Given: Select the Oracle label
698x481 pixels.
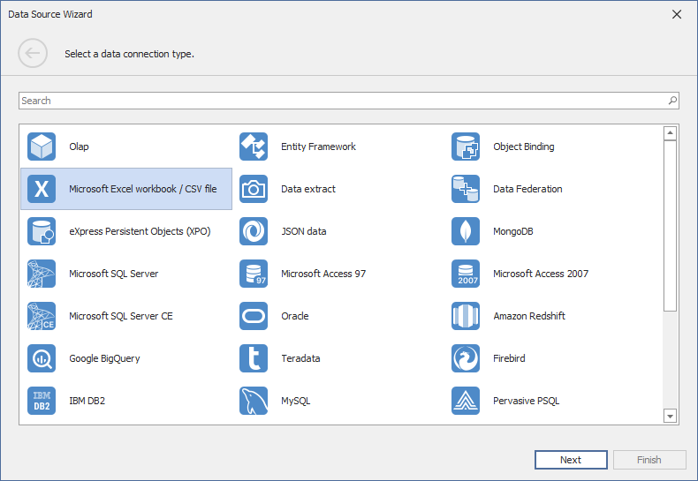Looking at the screenshot, I should click(x=295, y=316).
